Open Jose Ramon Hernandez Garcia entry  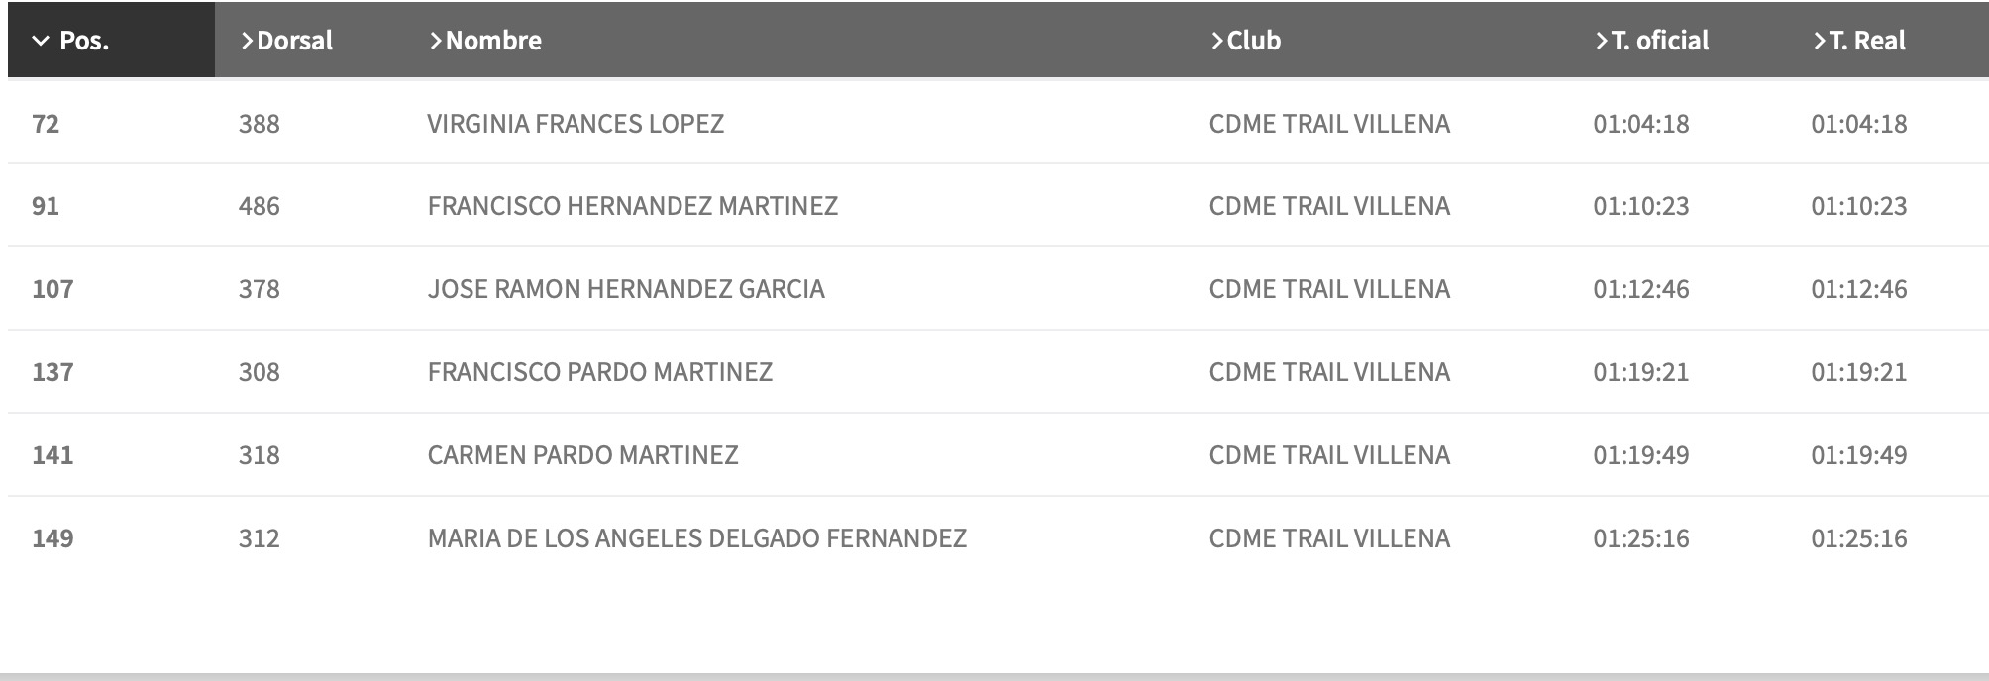[625, 289]
